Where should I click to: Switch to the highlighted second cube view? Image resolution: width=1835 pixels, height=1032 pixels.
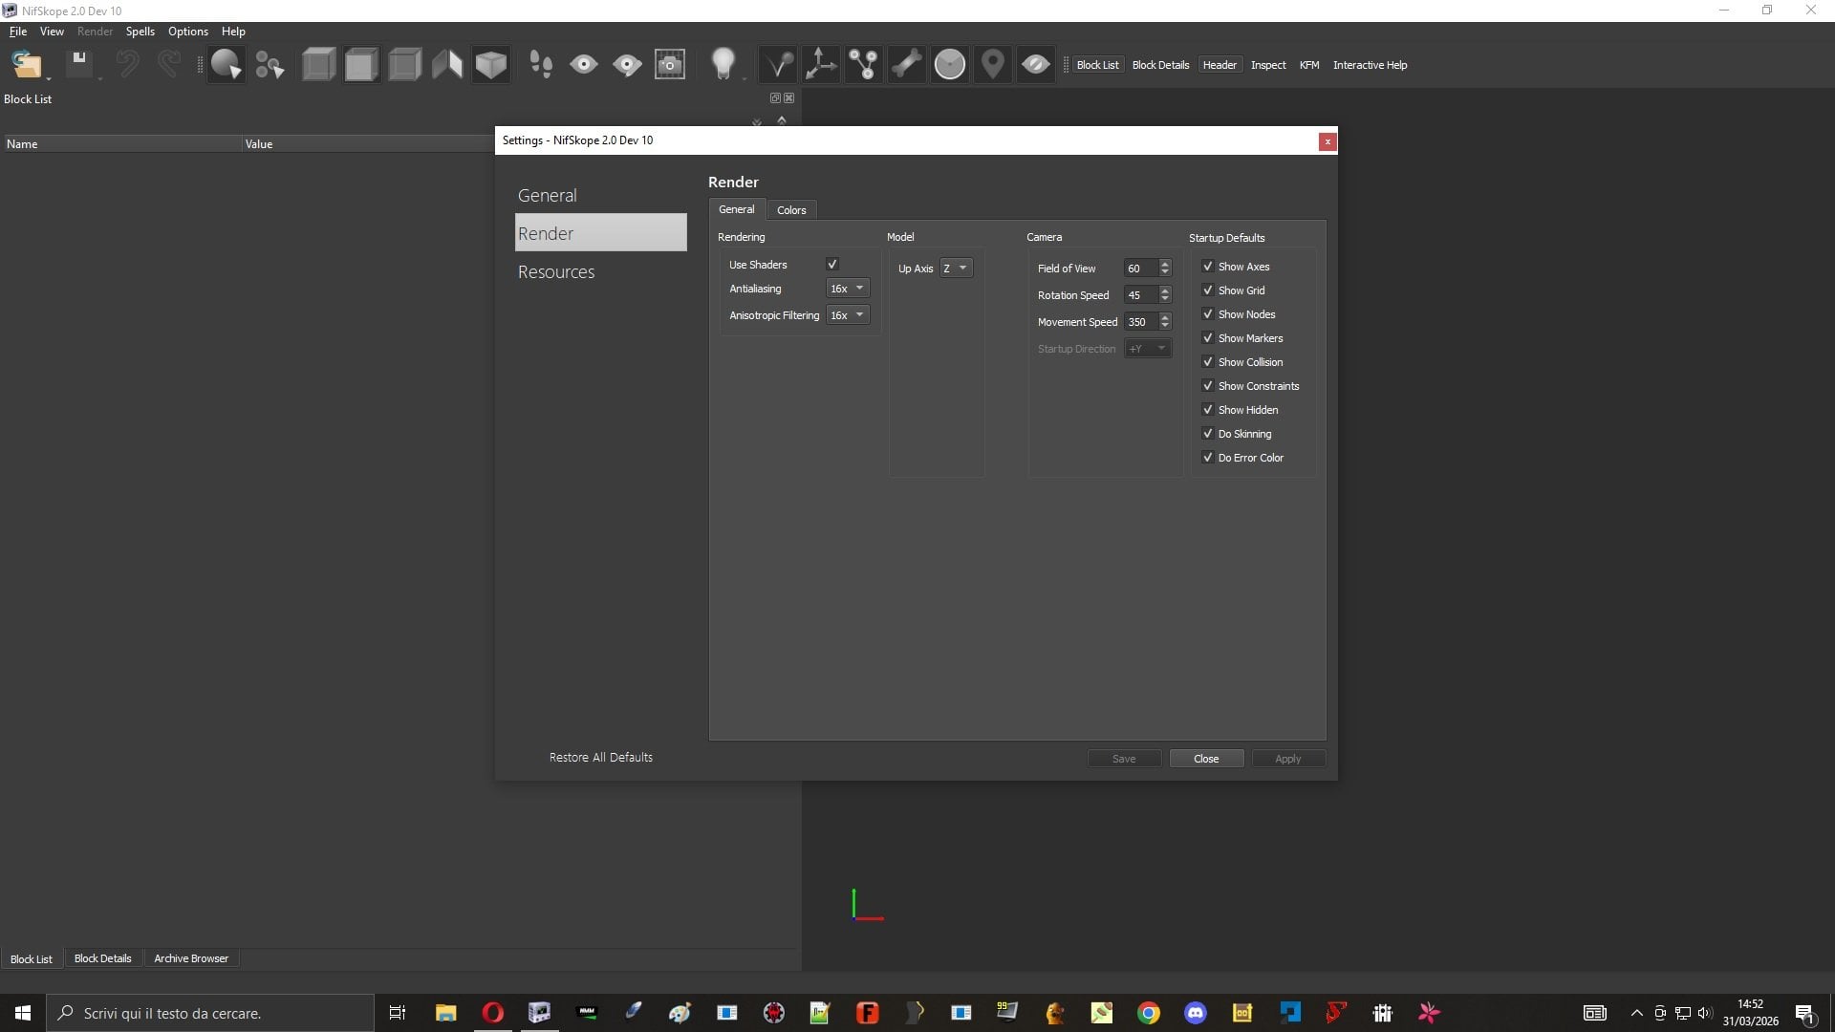tap(361, 65)
